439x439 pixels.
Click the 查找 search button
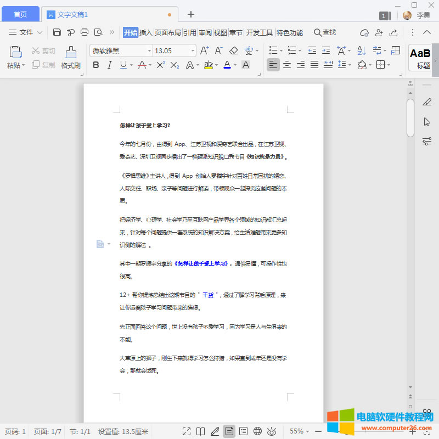(x=324, y=32)
